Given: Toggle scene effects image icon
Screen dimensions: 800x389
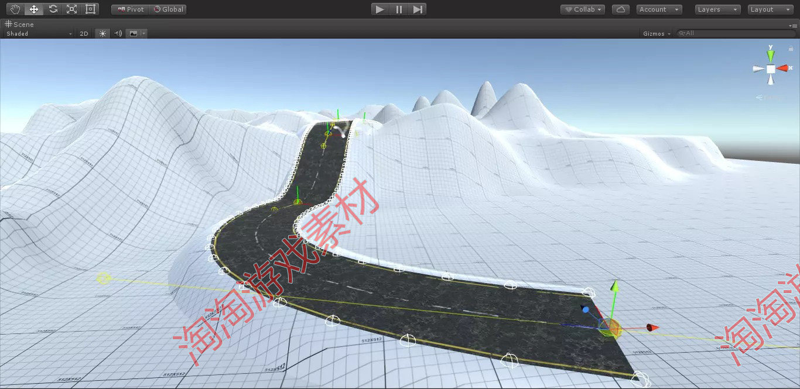Looking at the screenshot, I should coord(134,33).
